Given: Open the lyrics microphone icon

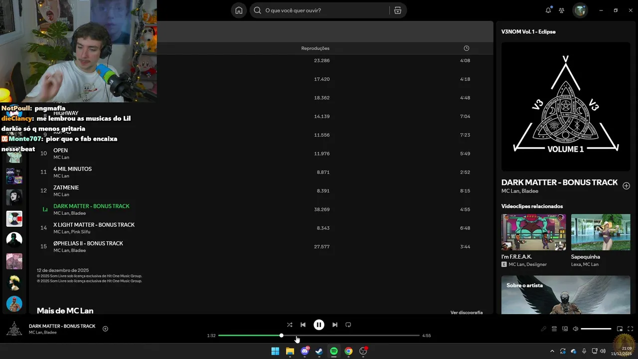Looking at the screenshot, I should 544,329.
